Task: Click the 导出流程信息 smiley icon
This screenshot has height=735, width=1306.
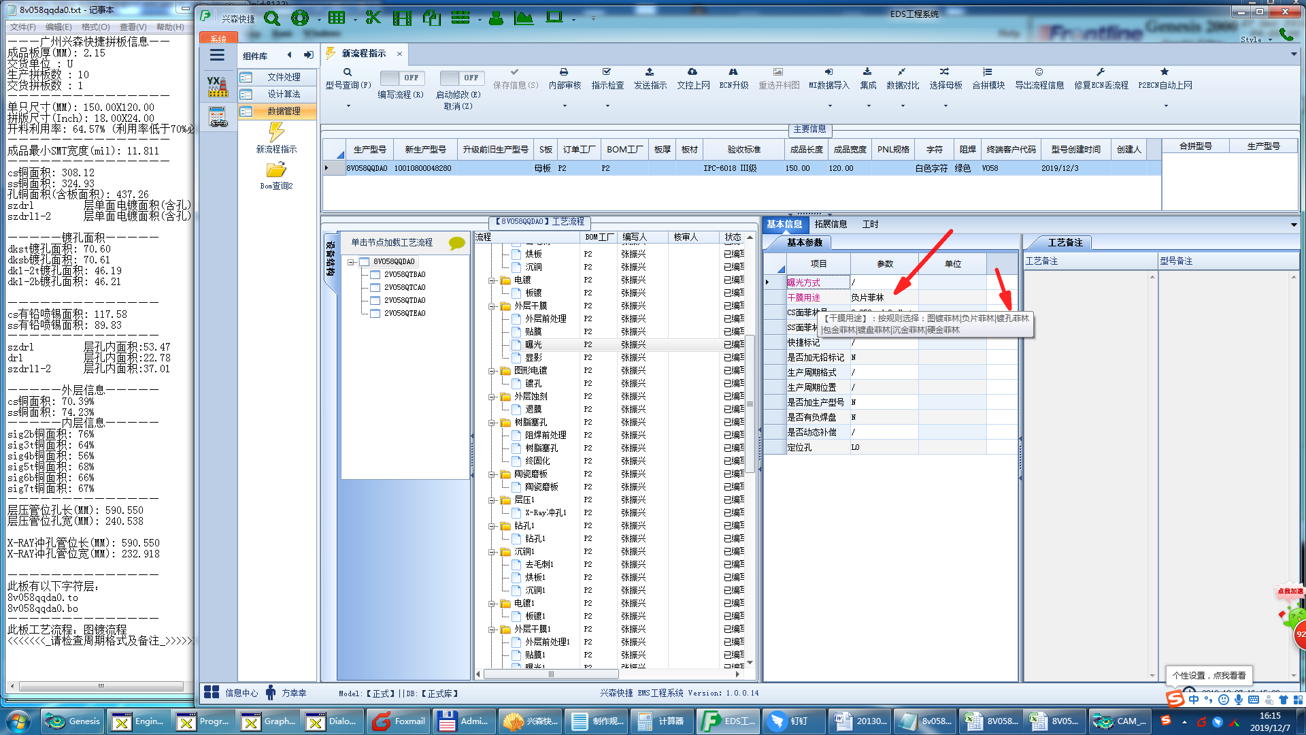Action: tap(1039, 72)
